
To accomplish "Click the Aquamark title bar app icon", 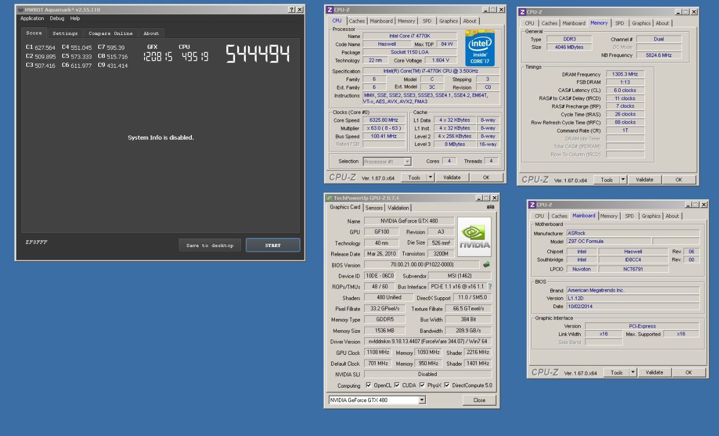I will pyautogui.click(x=21, y=10).
